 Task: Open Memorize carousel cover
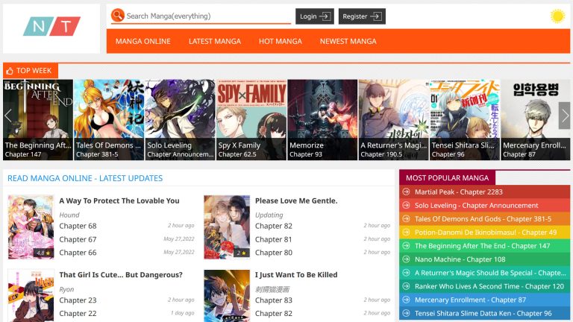(322, 120)
